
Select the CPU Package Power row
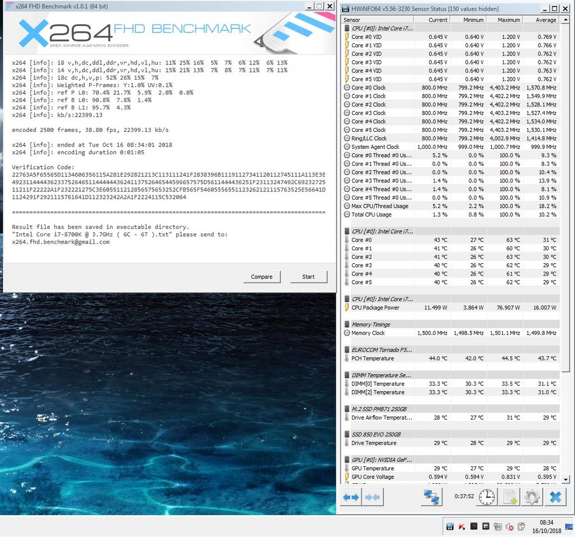[451, 307]
